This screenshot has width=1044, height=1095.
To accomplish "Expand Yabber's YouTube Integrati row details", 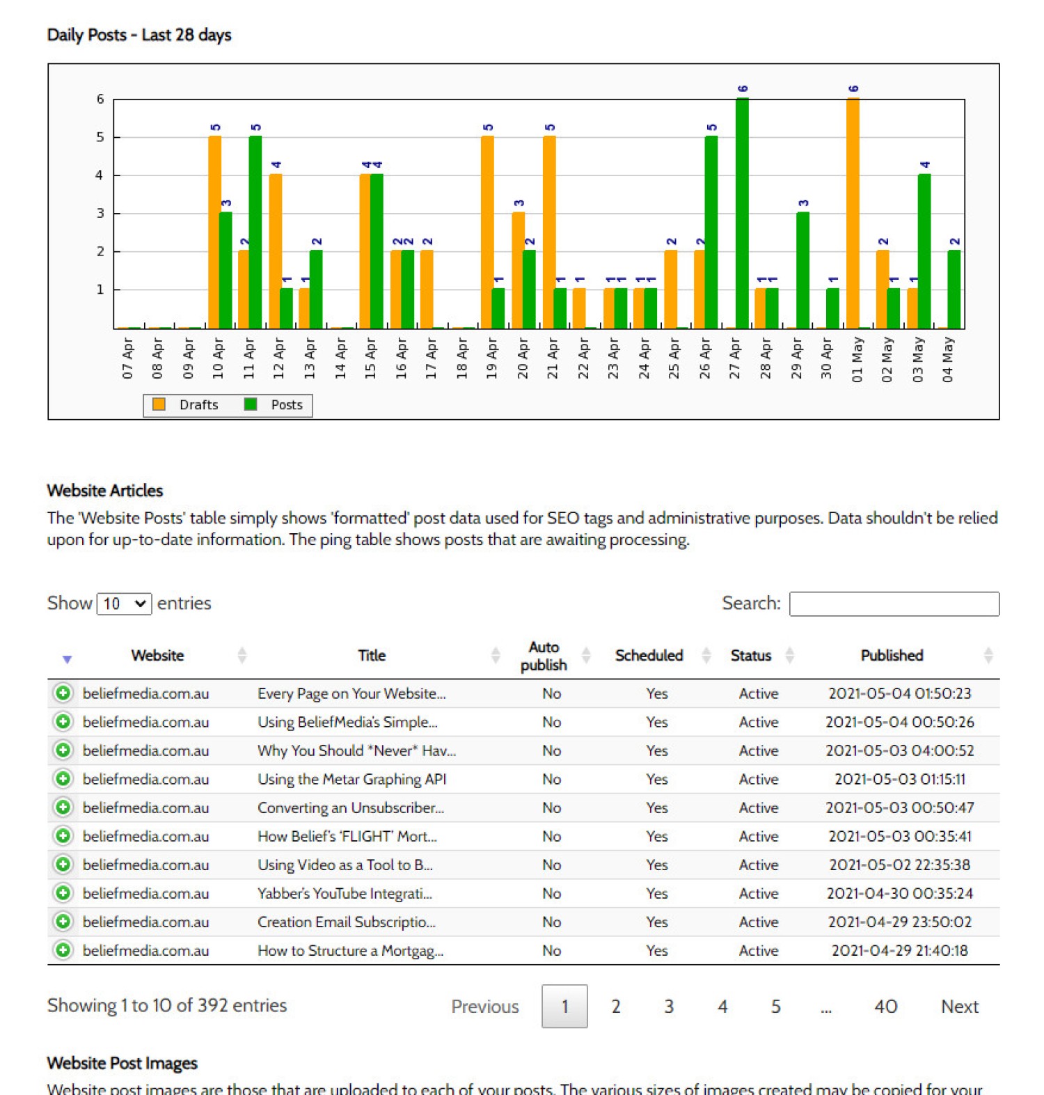I will click(x=63, y=893).
